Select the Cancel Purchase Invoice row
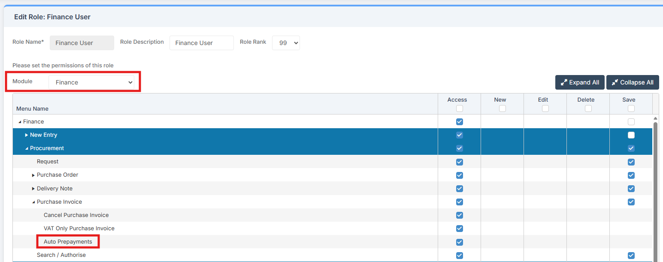This screenshot has height=262, width=663. (76, 215)
